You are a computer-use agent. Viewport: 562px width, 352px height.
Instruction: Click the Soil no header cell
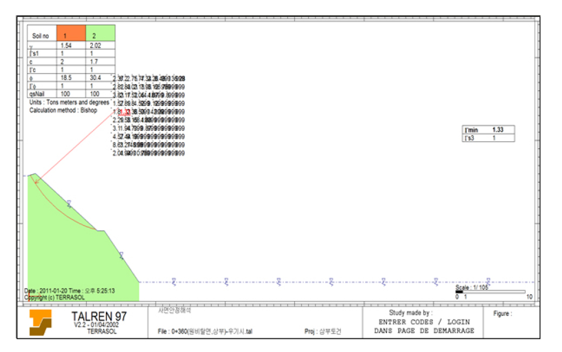41,36
